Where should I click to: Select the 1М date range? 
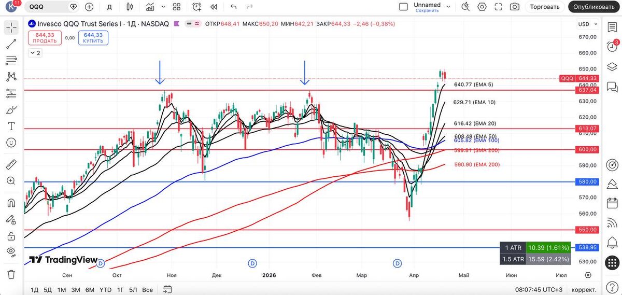(x=62, y=289)
